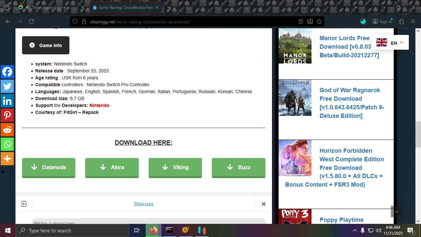Open a new browser tab

tap(169, 7)
